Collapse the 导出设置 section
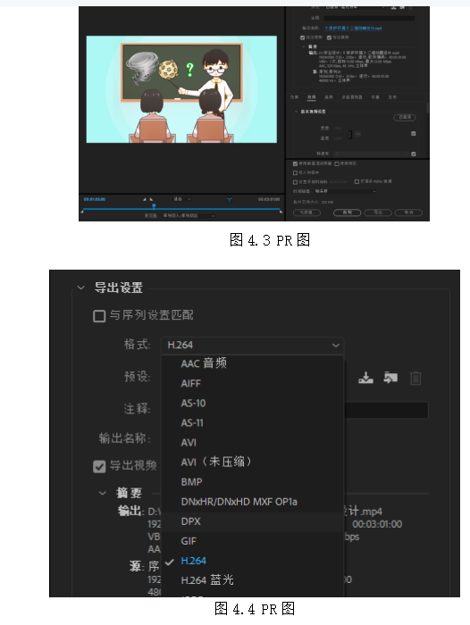Screen dimensions: 470x625 click(81, 287)
